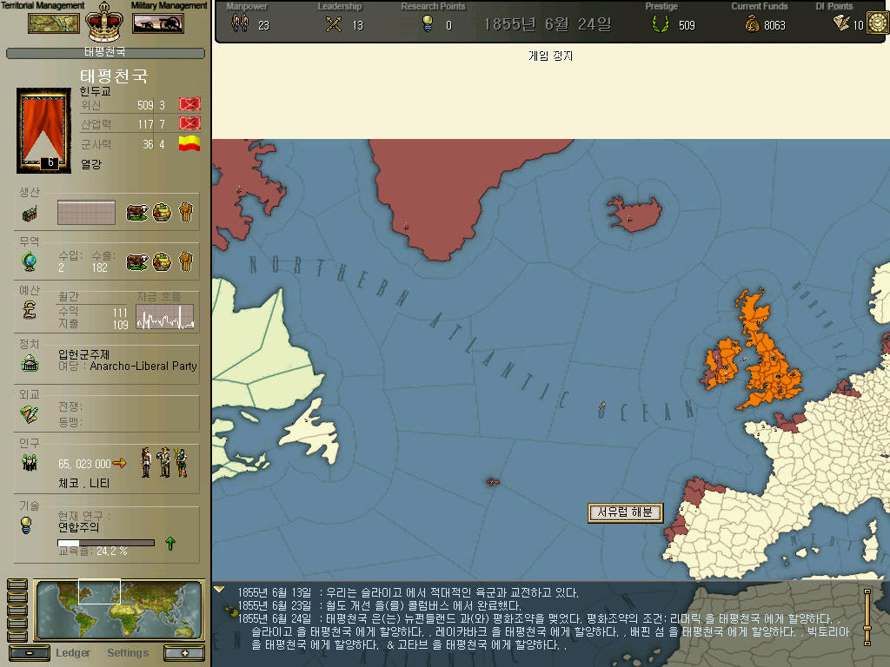The image size is (890, 667).
Task: Open population via the crowd icon
Action: [x=29, y=463]
